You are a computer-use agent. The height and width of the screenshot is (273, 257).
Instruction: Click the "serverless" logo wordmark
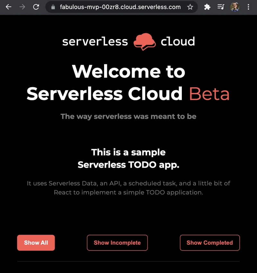95,42
